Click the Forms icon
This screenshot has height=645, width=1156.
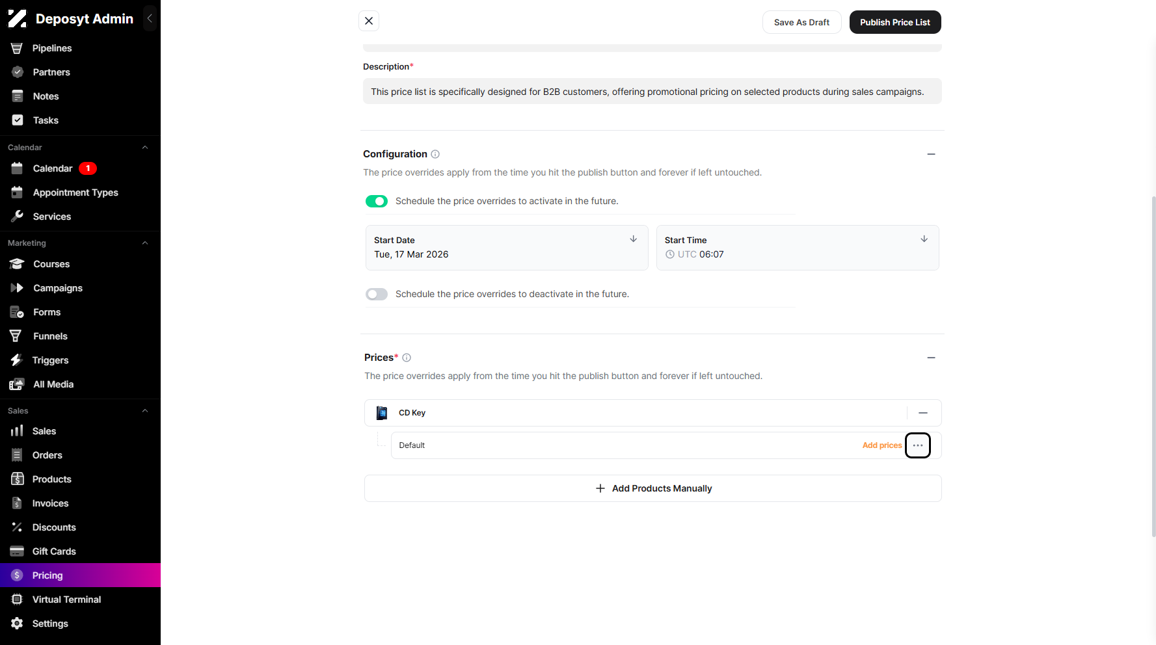(17, 312)
